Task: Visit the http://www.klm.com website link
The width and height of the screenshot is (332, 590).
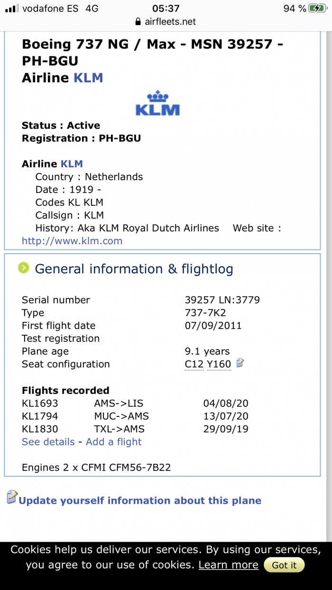Action: point(72,241)
